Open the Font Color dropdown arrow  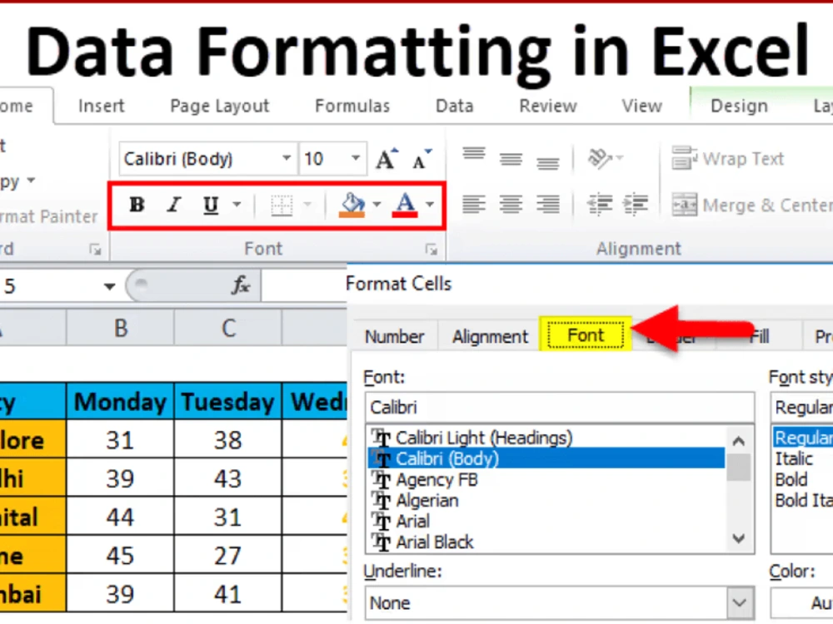tap(430, 205)
